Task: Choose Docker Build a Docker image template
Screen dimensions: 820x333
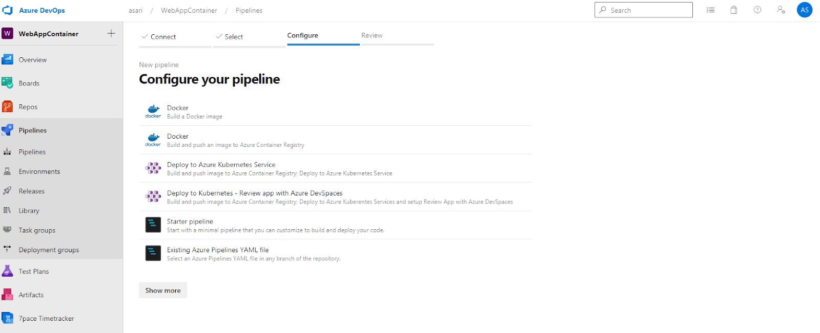Action: (335, 112)
